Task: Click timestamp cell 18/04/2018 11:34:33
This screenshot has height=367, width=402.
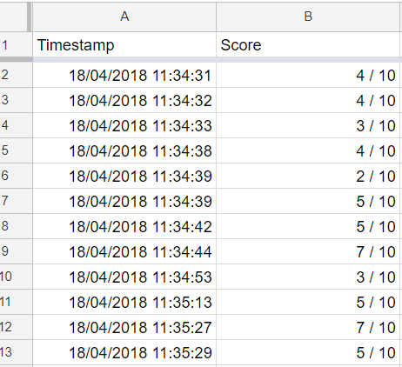Action: 124,125
